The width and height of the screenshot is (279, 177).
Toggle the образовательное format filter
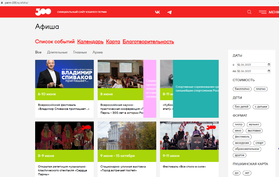(x=247, y=149)
